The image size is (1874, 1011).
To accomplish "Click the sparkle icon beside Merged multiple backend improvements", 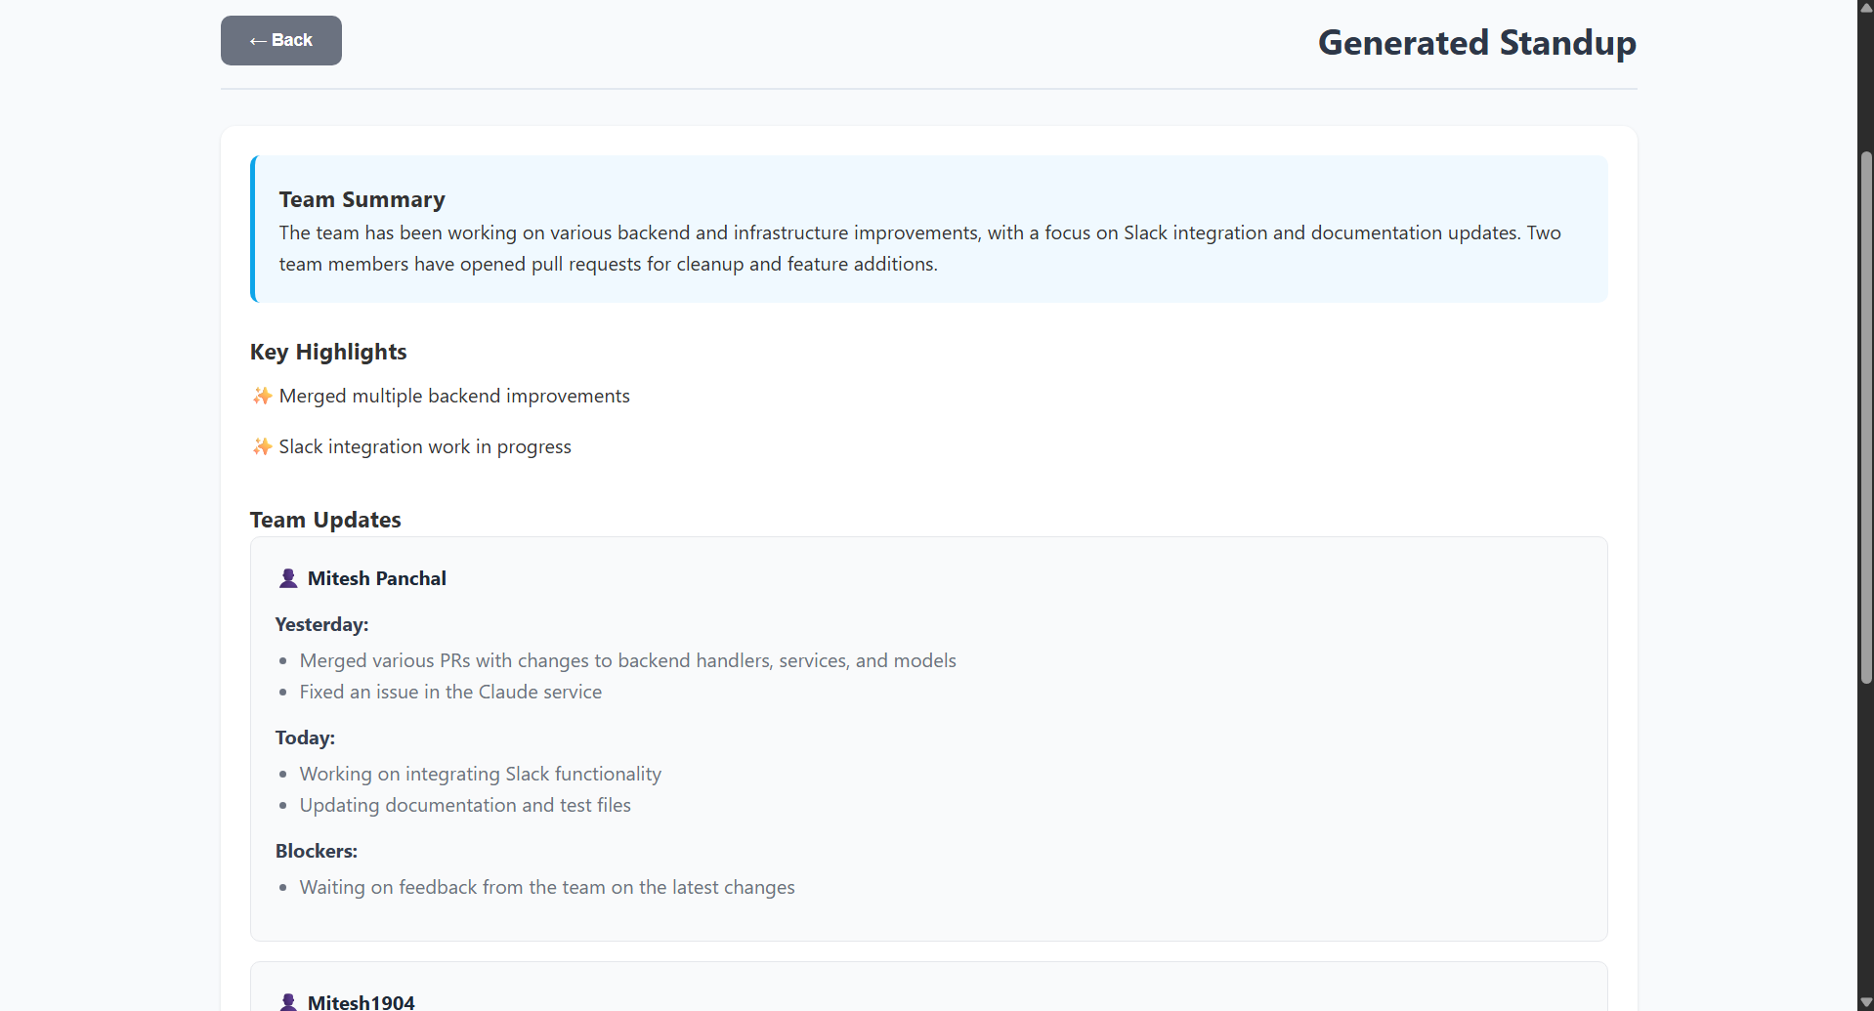I will pos(262,396).
